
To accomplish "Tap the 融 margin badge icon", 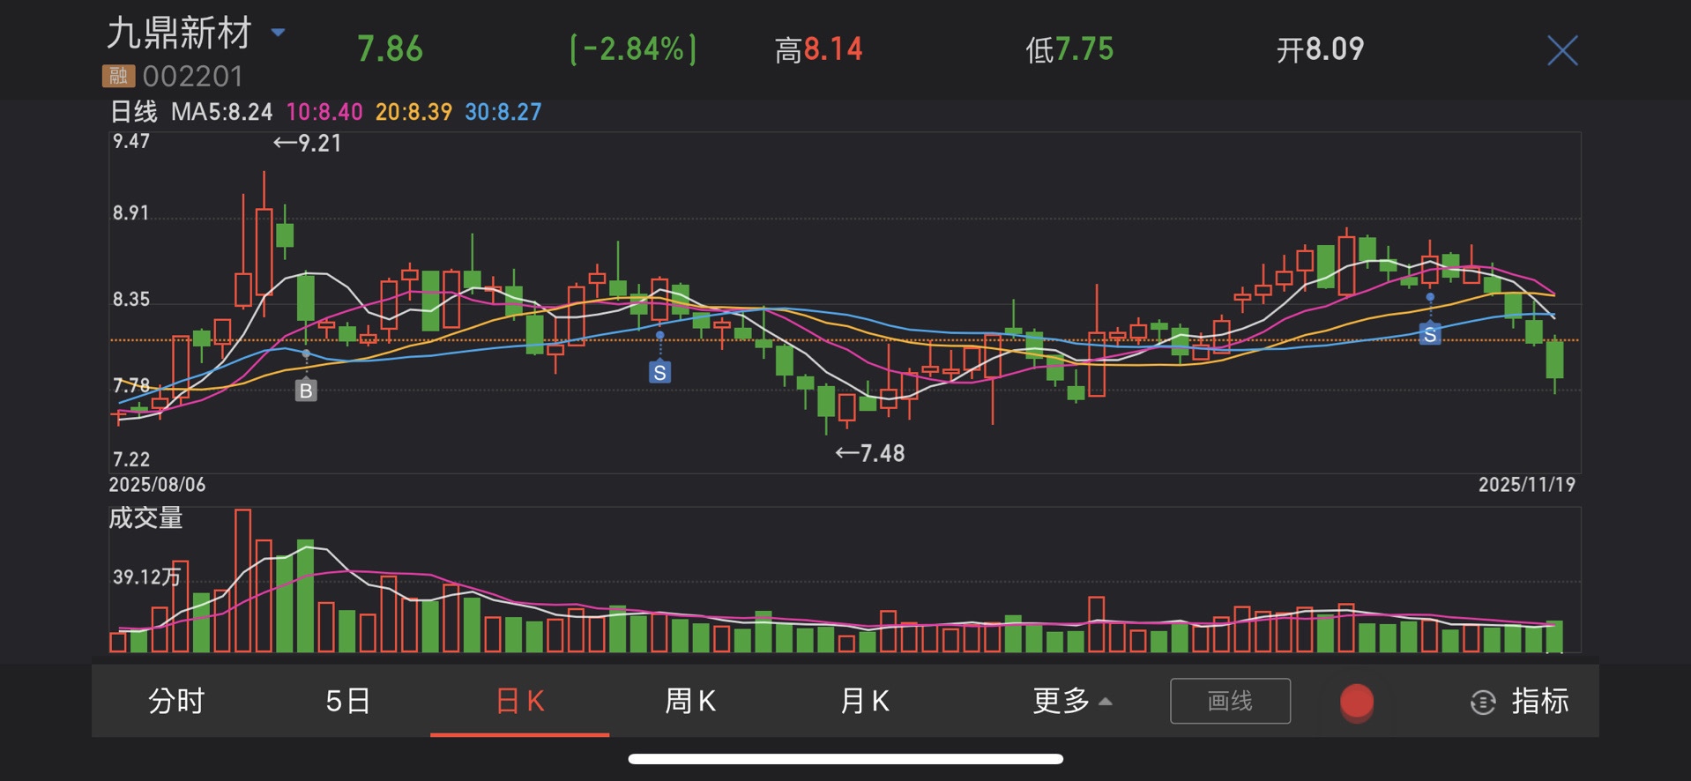I will tap(118, 76).
